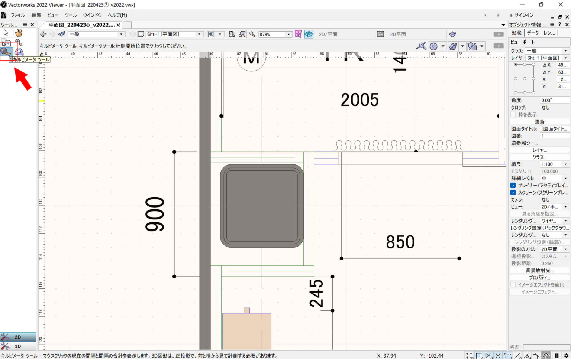
Task: Click the teal unified view icon
Action: [309, 34]
